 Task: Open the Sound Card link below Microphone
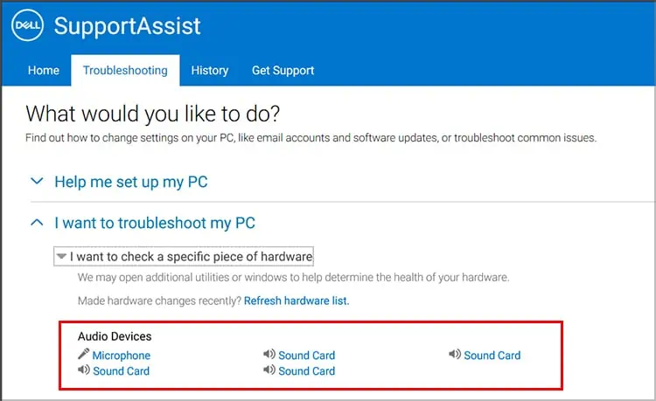[x=121, y=371]
